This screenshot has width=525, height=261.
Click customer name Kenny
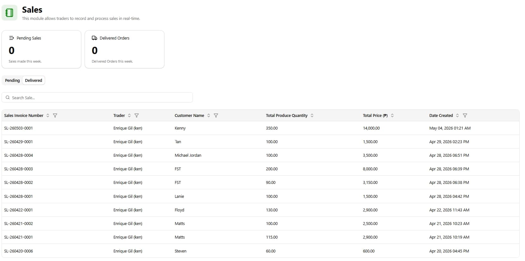[x=180, y=128]
